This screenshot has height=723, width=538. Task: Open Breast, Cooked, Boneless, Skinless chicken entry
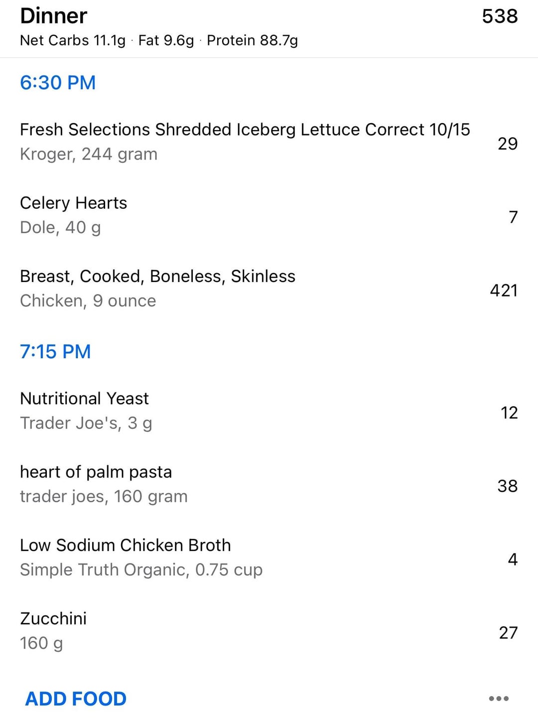[269, 288]
